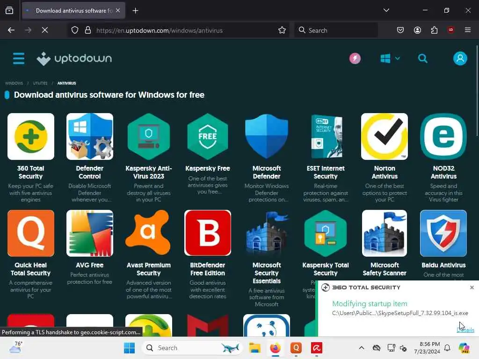Click the Defender Control title link
This screenshot has height=359, width=479.
point(90,172)
